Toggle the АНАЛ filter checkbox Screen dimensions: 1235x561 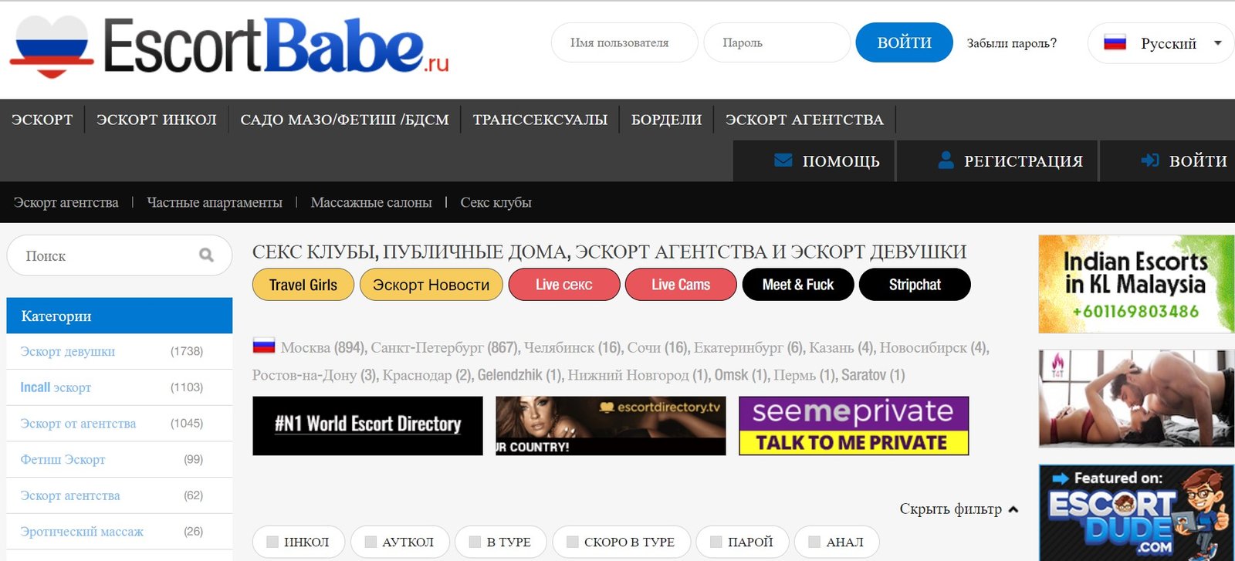(814, 542)
